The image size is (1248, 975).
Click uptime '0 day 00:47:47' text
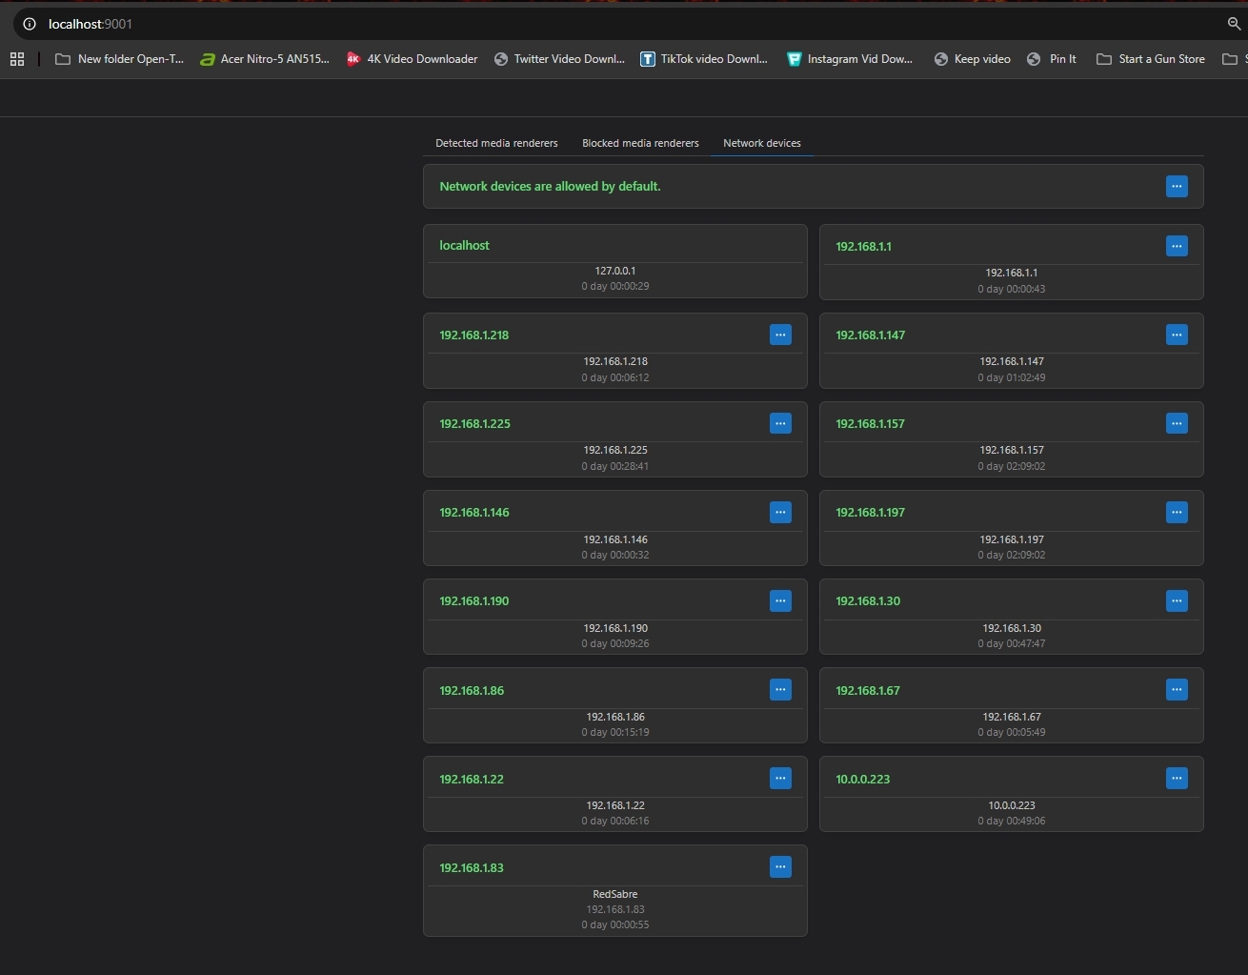click(x=1012, y=643)
